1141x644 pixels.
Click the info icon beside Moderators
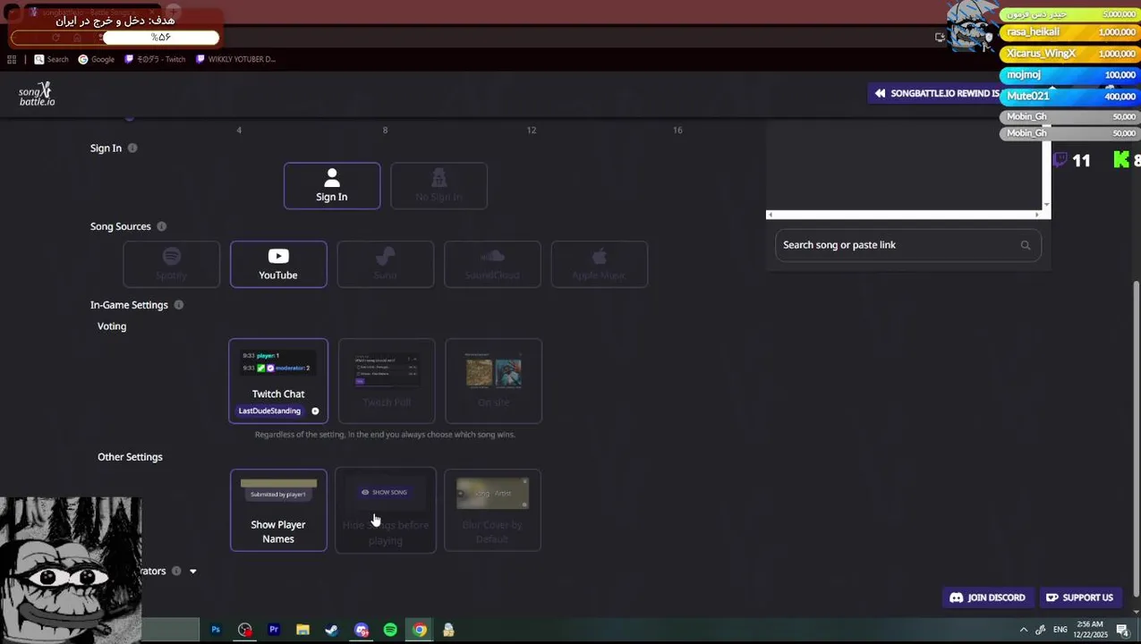click(176, 571)
